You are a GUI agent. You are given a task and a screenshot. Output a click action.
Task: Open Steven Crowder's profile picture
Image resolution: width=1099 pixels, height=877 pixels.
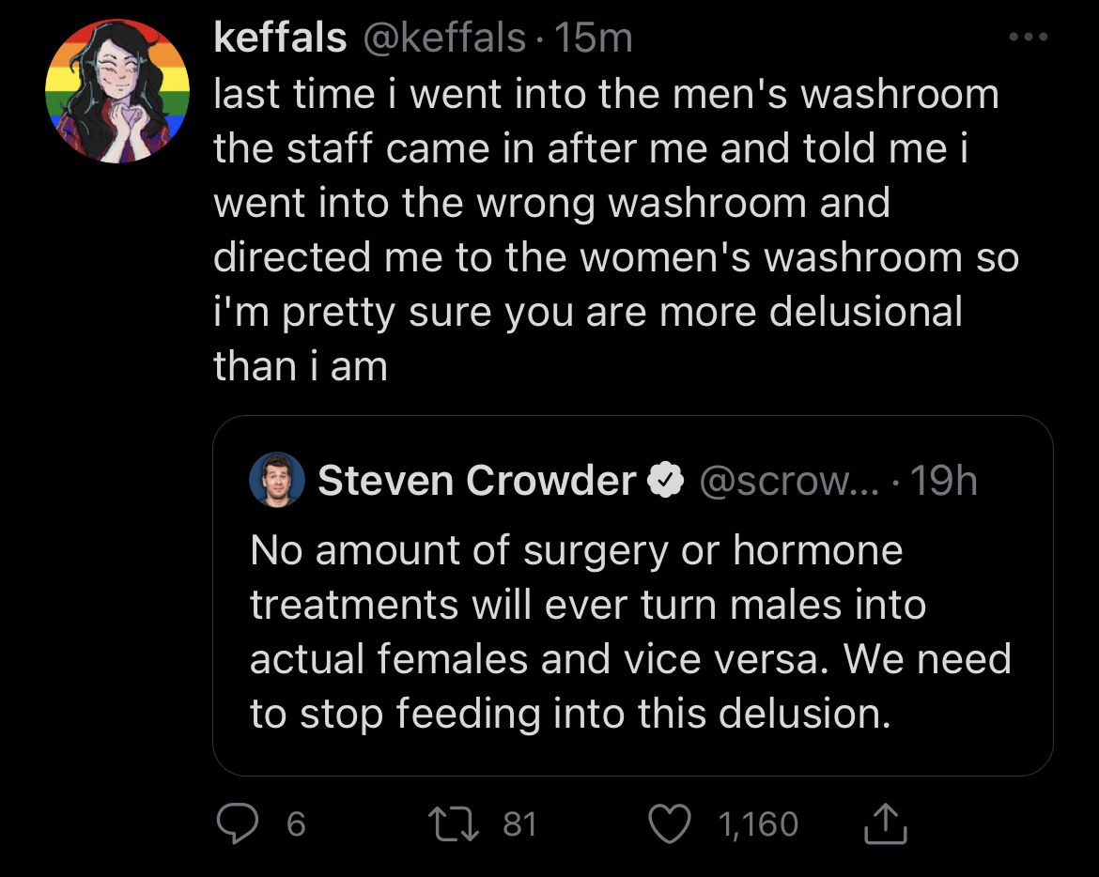(277, 479)
